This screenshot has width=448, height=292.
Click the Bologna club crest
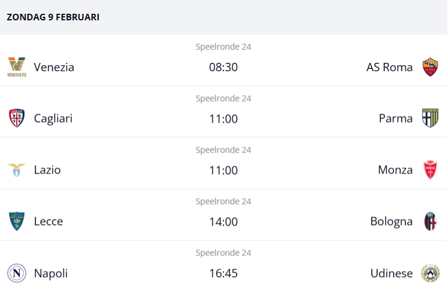coord(430,221)
